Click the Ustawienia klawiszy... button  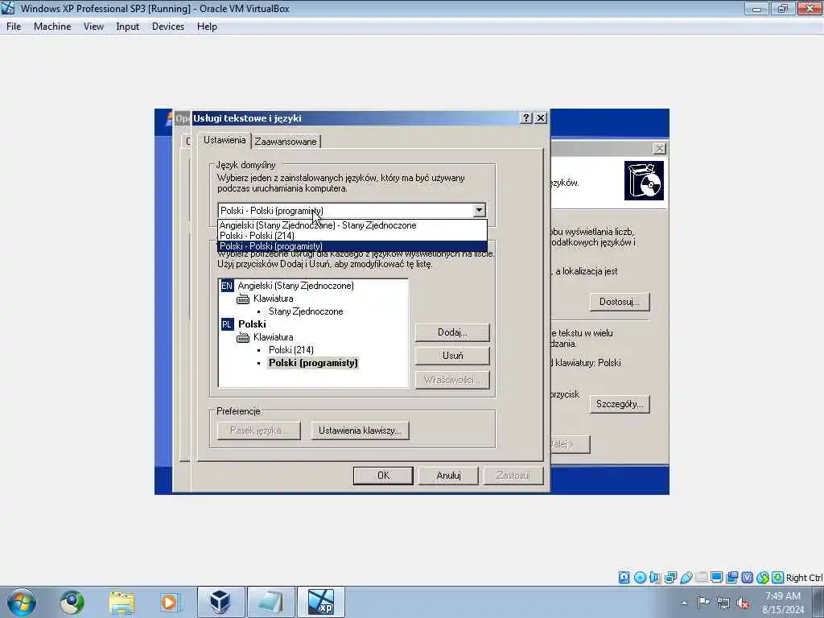[360, 431]
